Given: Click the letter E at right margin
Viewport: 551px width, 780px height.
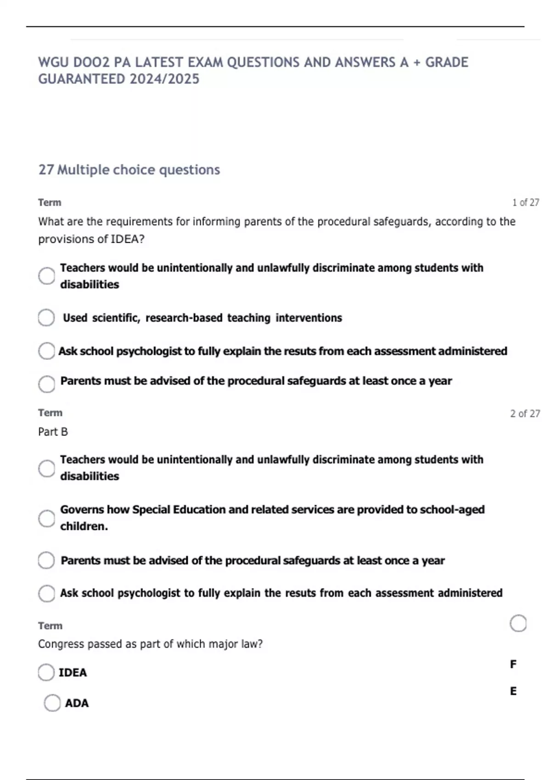Looking at the screenshot, I should click(513, 691).
